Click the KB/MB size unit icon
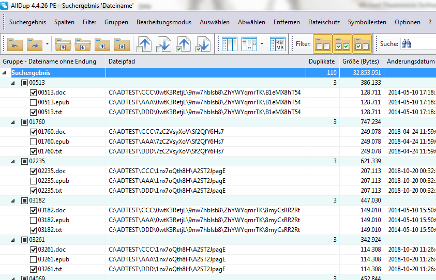 click(x=278, y=44)
